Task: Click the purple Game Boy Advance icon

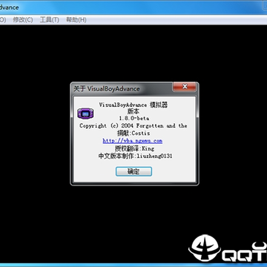Action: [x=85, y=113]
